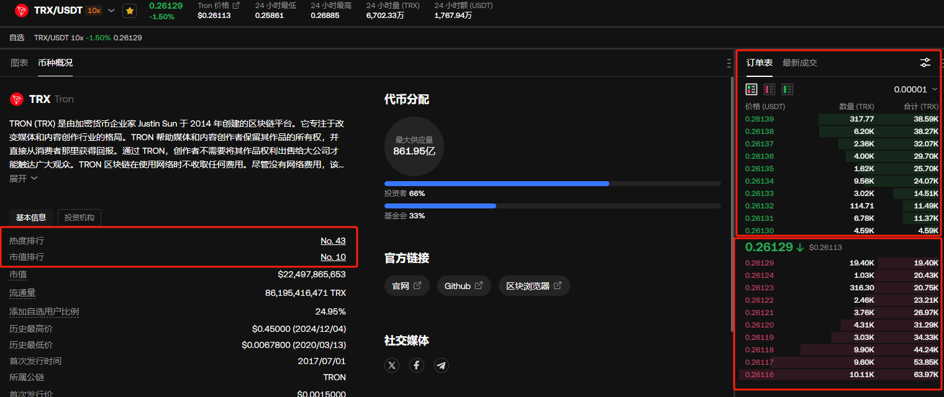Switch to the 投资机构 tab
Screen dimensions: 944x397
click(x=79, y=218)
